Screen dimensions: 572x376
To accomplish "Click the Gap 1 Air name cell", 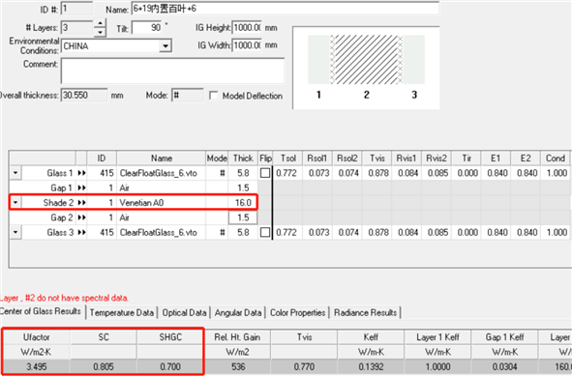I will coord(162,188).
